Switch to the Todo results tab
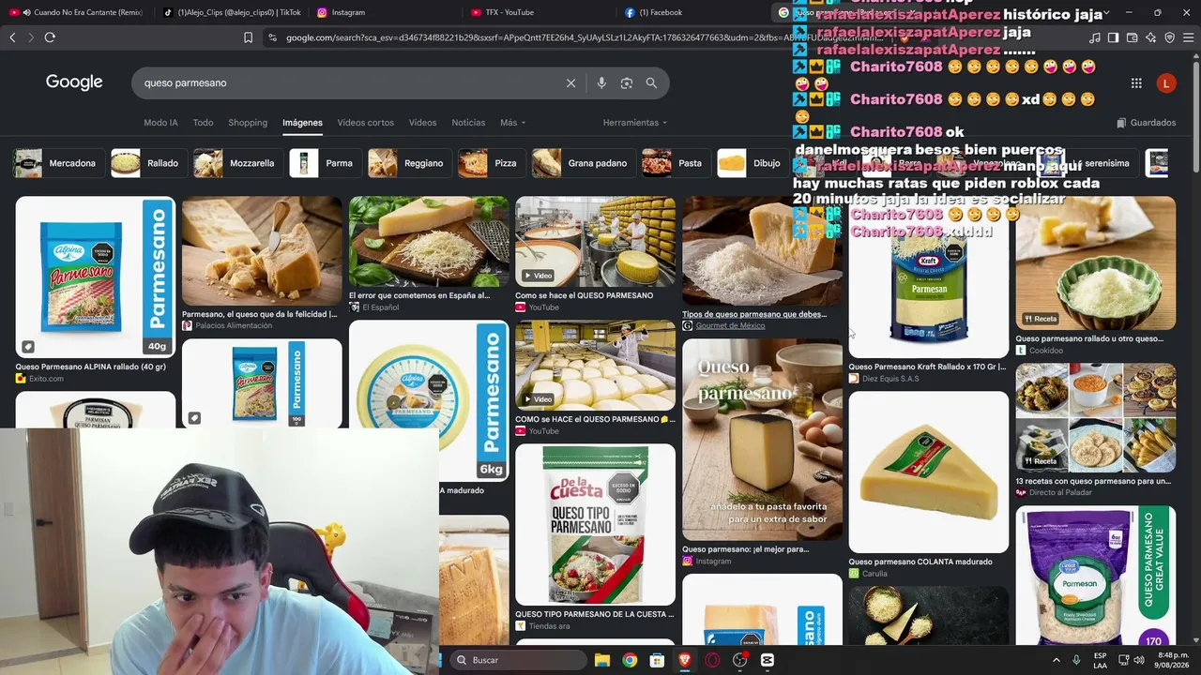 point(203,123)
